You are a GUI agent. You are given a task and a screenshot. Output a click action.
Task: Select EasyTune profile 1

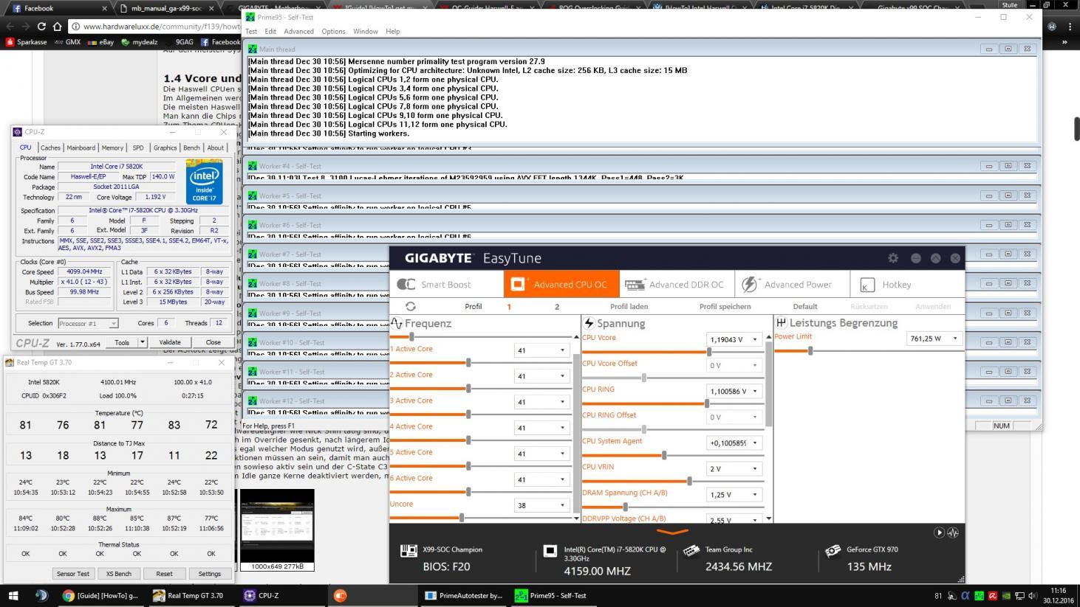point(509,306)
